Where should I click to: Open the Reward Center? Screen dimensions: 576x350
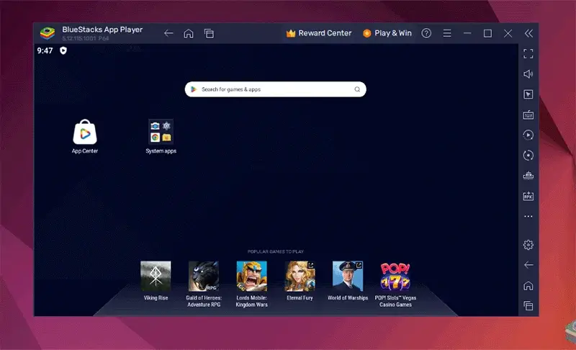pos(319,33)
